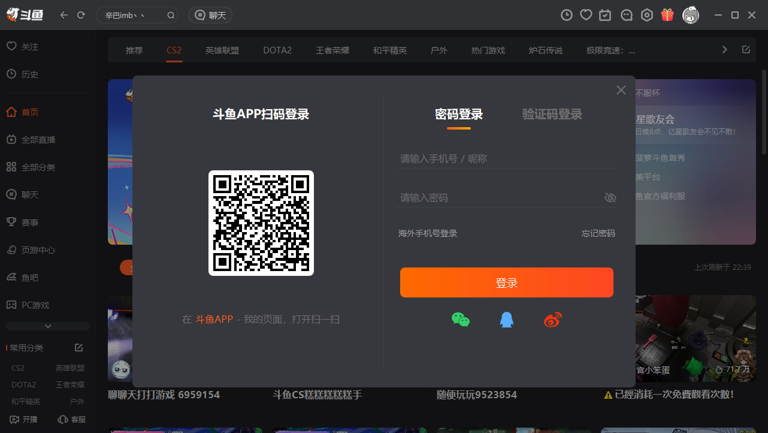Switch to the 验证码登录 tab
The image size is (768, 433).
[552, 114]
